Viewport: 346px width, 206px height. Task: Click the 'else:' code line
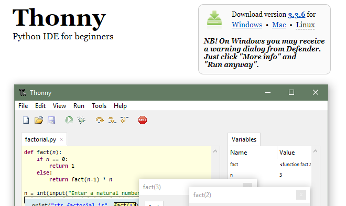pyautogui.click(x=45, y=172)
